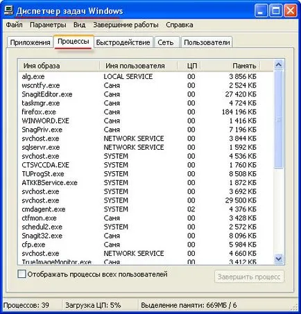
Task: Click the Завершить процесс button
Action: pyautogui.click(x=249, y=277)
